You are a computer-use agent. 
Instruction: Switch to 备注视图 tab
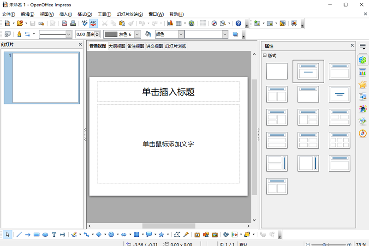136,46
